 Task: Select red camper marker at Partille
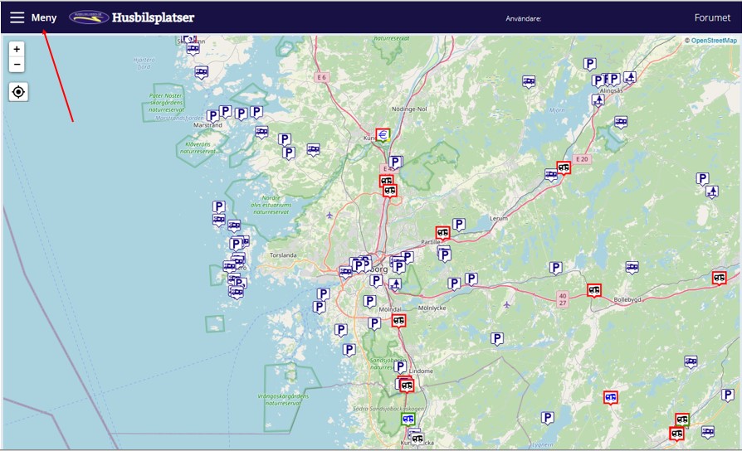point(442,233)
